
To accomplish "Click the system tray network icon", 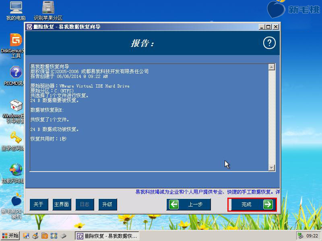I will (301, 236).
